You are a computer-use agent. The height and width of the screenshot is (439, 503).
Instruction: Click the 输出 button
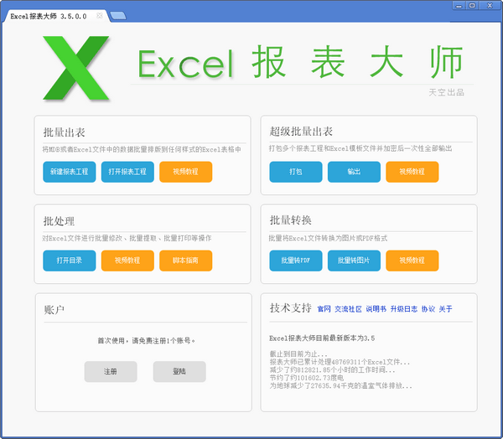click(354, 172)
